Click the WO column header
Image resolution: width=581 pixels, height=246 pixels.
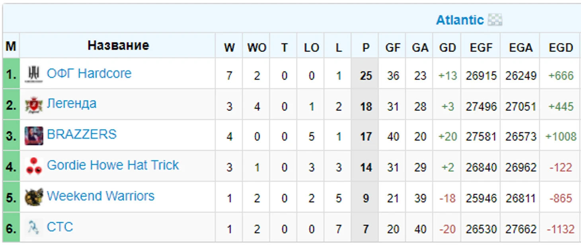coord(257,48)
